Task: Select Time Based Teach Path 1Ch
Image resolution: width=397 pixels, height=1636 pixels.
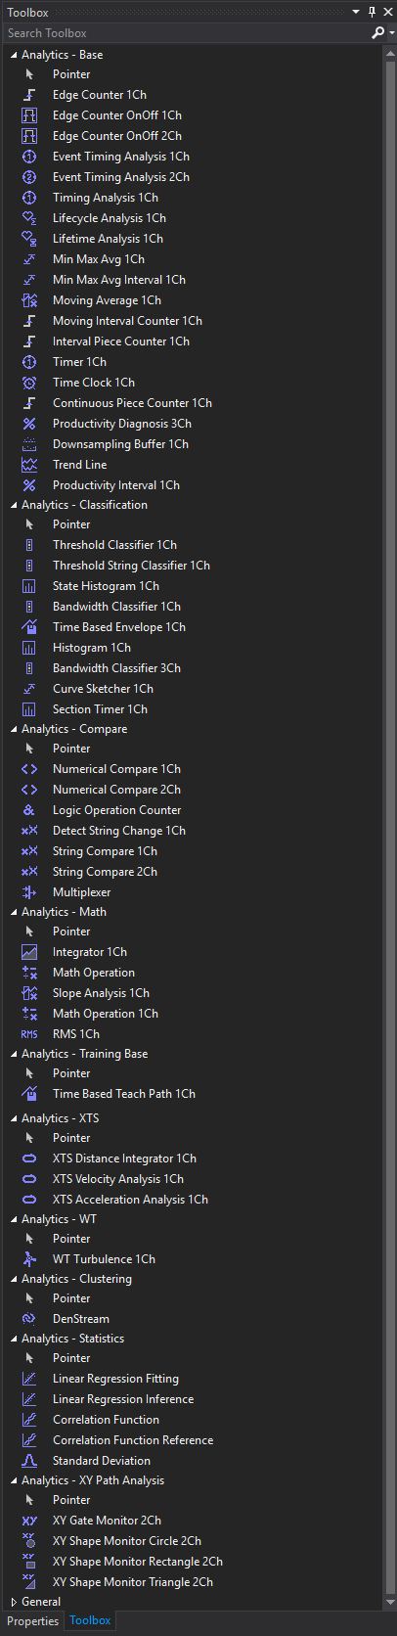Action: click(x=124, y=1094)
